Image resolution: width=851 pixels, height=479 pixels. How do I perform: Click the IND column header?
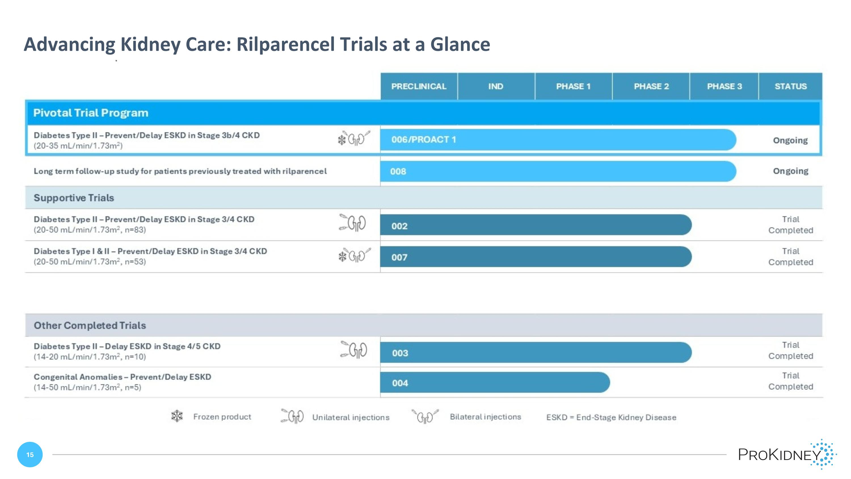click(x=496, y=86)
